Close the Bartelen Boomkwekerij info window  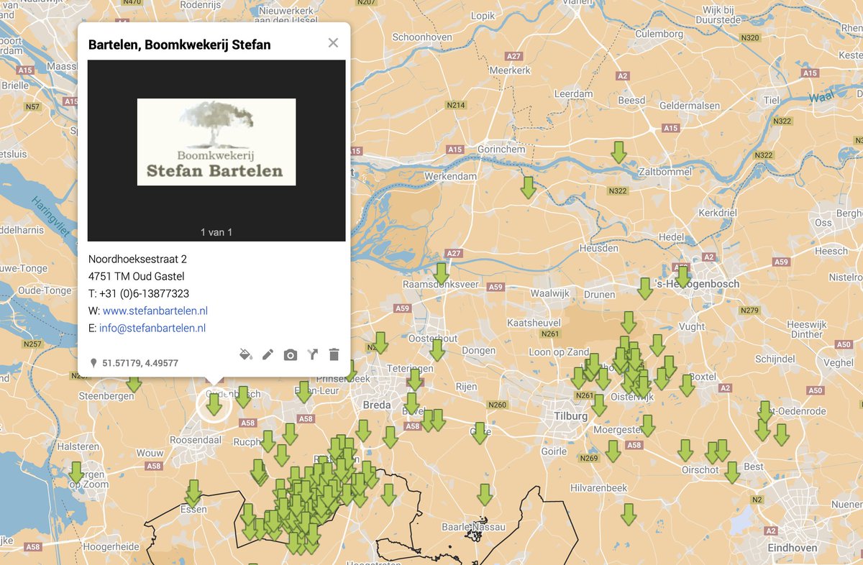pyautogui.click(x=333, y=42)
